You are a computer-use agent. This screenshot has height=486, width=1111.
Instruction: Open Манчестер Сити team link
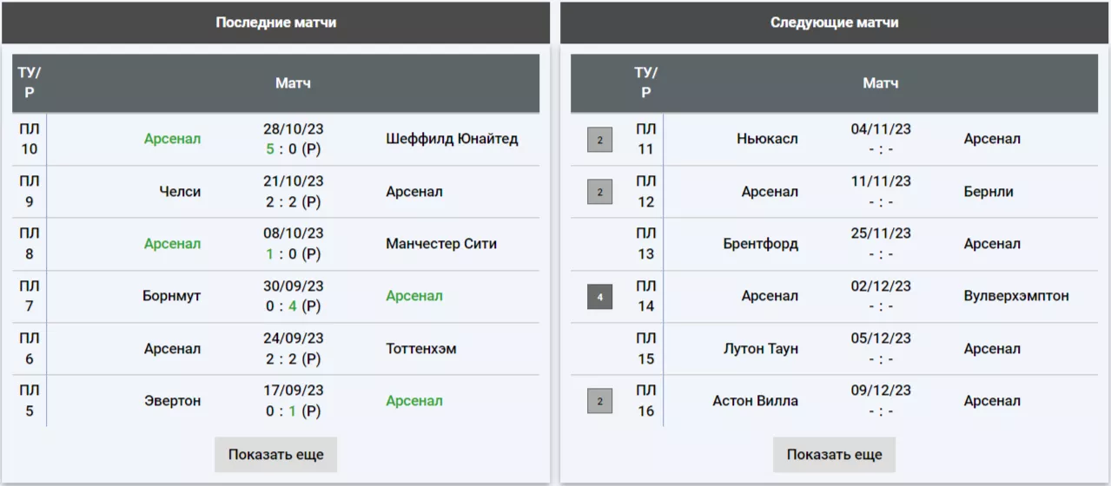[x=441, y=244]
